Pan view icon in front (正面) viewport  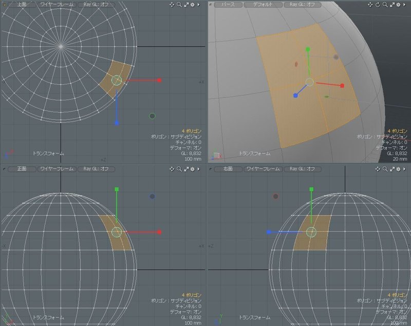172,169
